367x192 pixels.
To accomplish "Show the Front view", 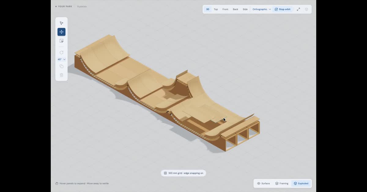I will point(225,9).
